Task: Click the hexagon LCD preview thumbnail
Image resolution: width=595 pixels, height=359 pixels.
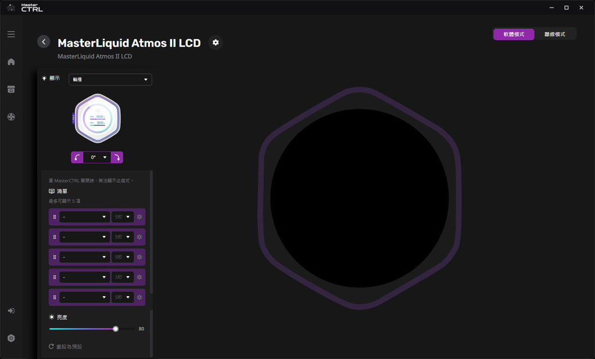Action: coord(98,119)
